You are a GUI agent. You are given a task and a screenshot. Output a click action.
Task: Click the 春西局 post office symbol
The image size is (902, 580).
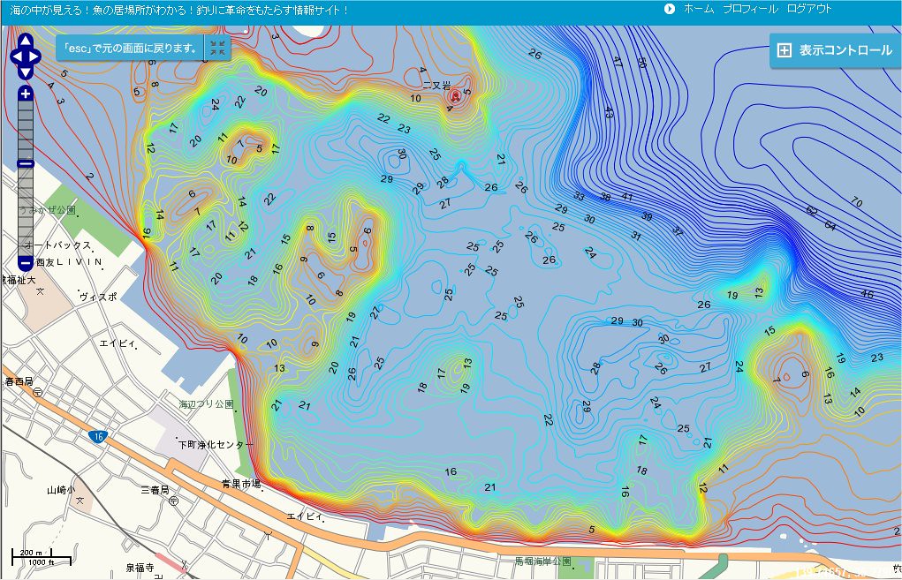(37, 393)
